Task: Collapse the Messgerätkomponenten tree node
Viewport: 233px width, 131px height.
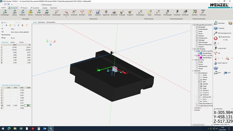Action: pyautogui.click(x=193, y=25)
